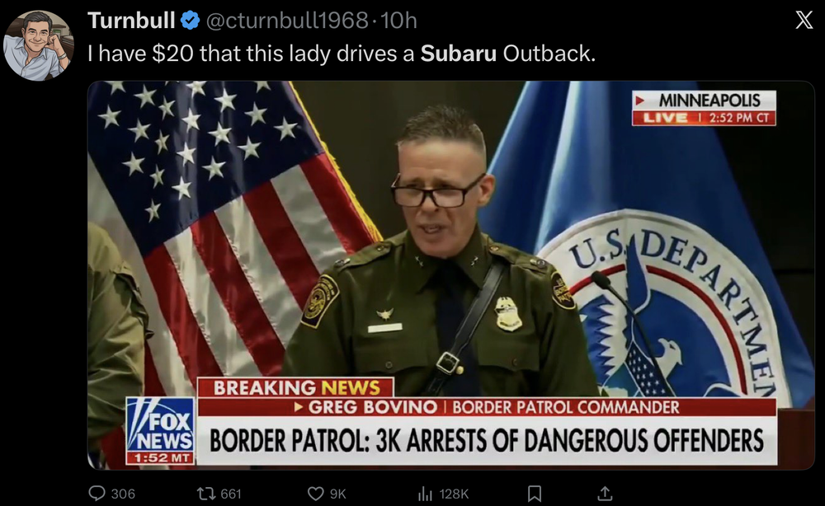Screen dimensions: 825x506
Task: Click the blue verified badge
Action: 190,21
